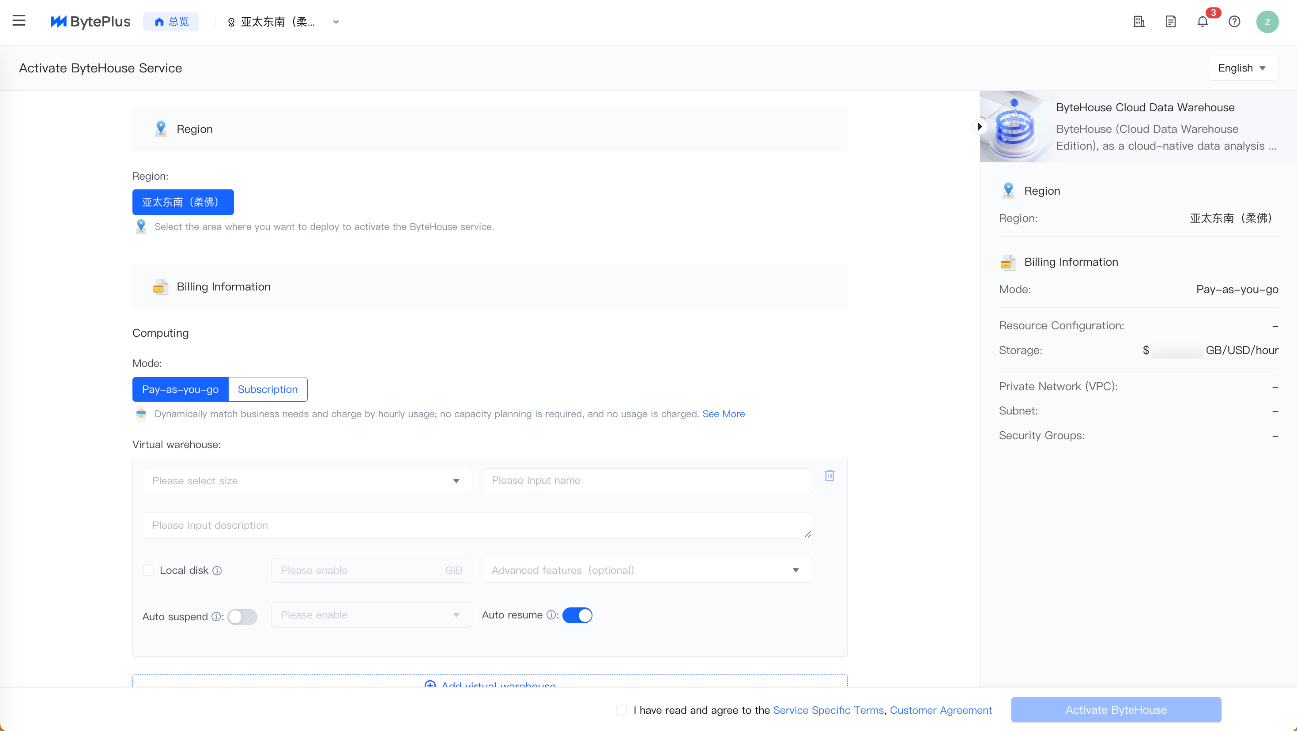
Task: Click the user avatar icon
Action: 1267,22
